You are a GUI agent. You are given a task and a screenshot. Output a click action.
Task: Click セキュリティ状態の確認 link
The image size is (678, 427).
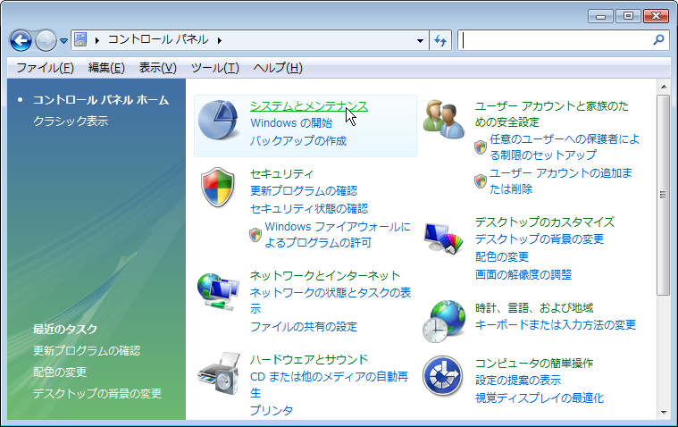(309, 208)
